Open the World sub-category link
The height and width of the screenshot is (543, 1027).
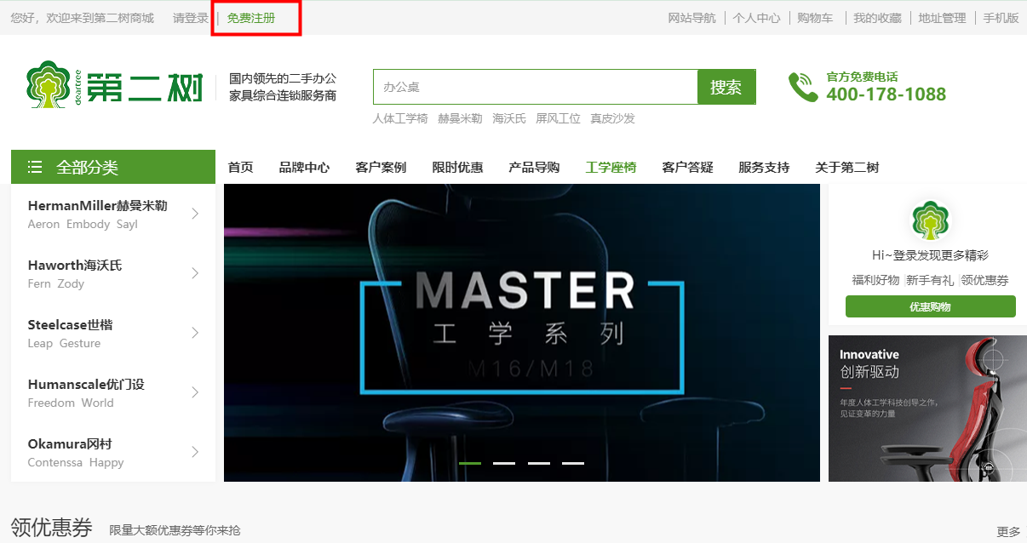(x=97, y=403)
